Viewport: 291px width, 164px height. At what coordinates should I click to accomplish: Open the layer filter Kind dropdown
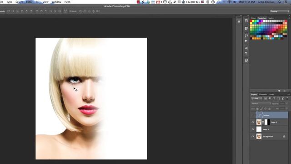point(256,98)
